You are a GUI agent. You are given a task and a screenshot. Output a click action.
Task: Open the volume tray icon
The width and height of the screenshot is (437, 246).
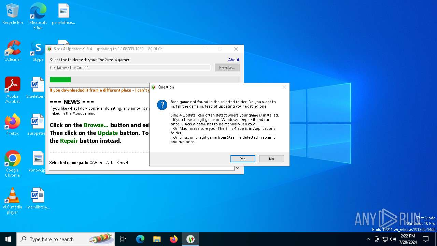coord(393,239)
